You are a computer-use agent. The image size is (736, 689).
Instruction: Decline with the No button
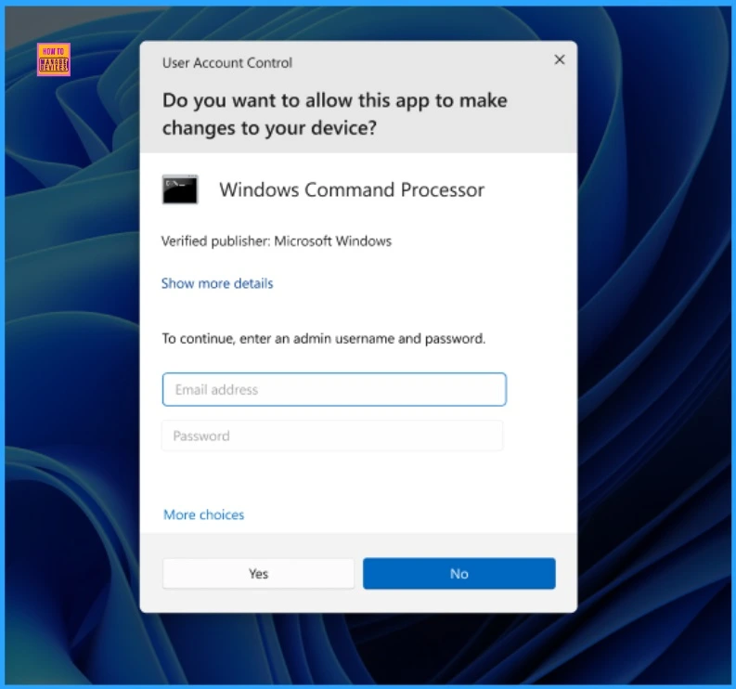coord(459,574)
